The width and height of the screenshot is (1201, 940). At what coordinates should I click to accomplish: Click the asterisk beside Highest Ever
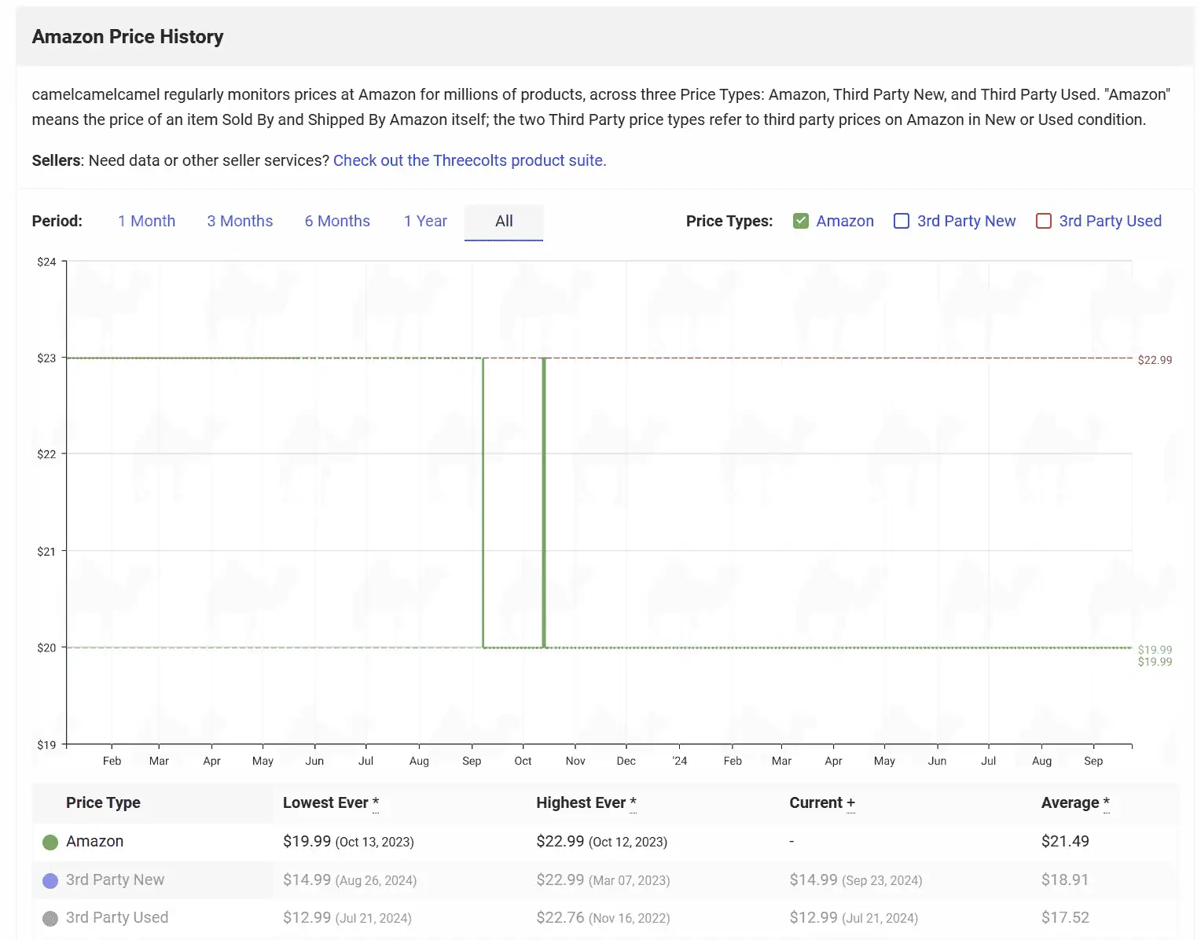[x=634, y=802]
